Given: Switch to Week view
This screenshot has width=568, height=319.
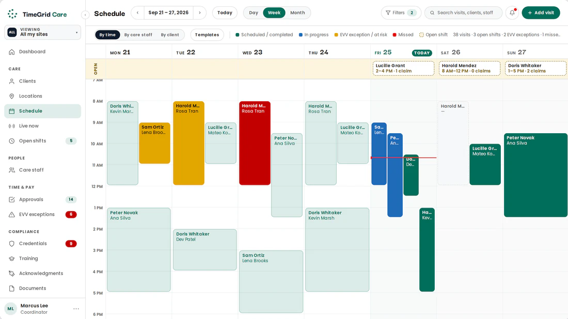Looking at the screenshot, I should click(x=274, y=13).
